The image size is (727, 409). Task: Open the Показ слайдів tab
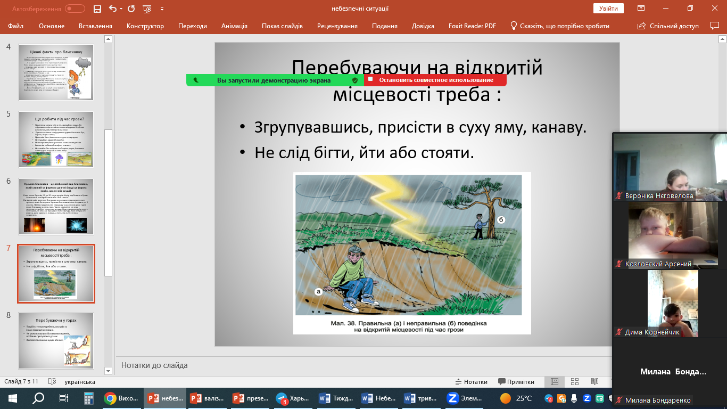282,26
